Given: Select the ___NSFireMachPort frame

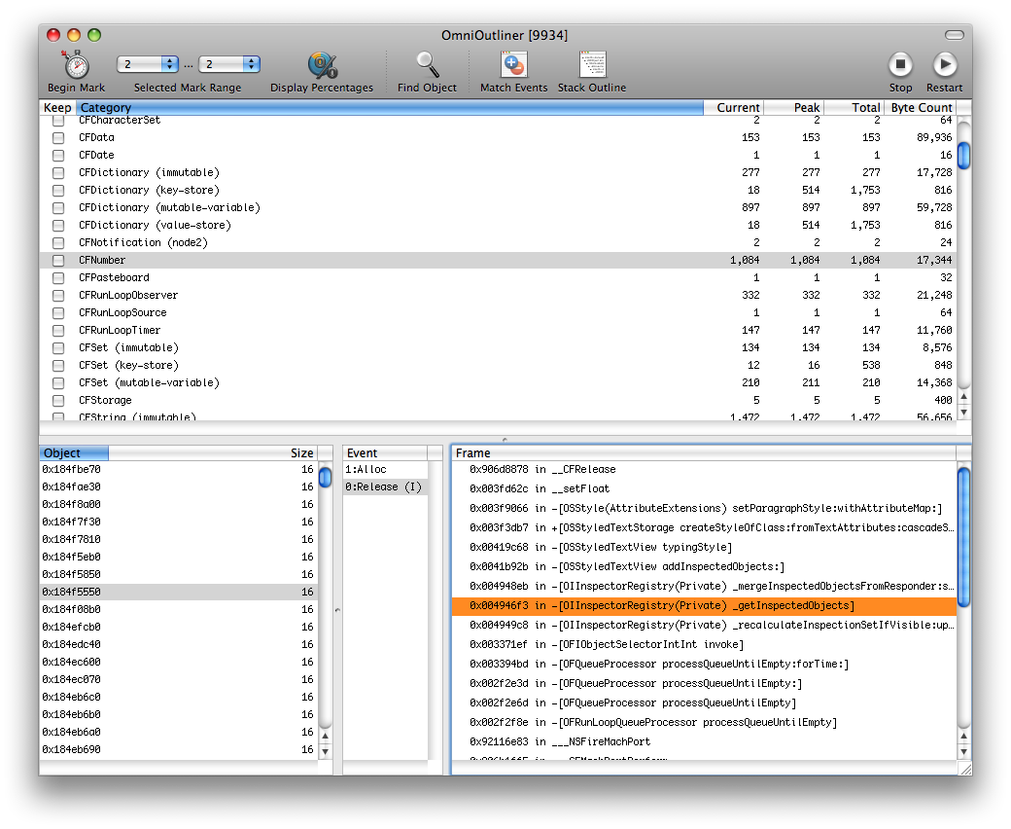Looking at the screenshot, I should (x=704, y=741).
